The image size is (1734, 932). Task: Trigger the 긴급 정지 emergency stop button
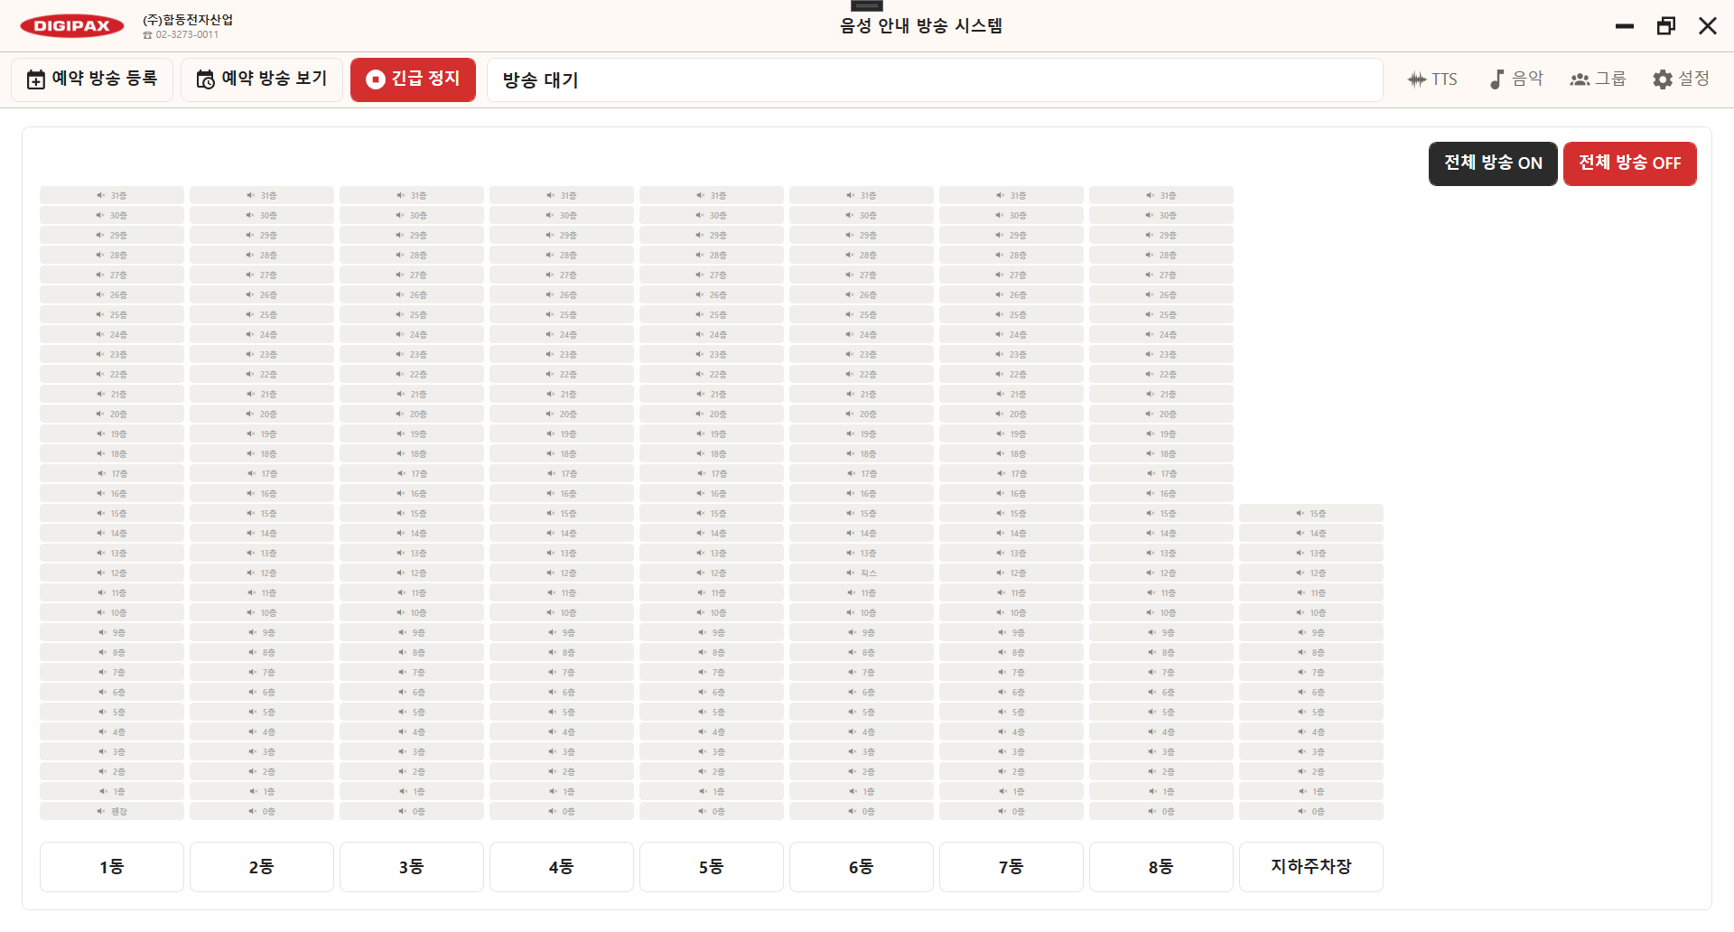[x=413, y=79]
